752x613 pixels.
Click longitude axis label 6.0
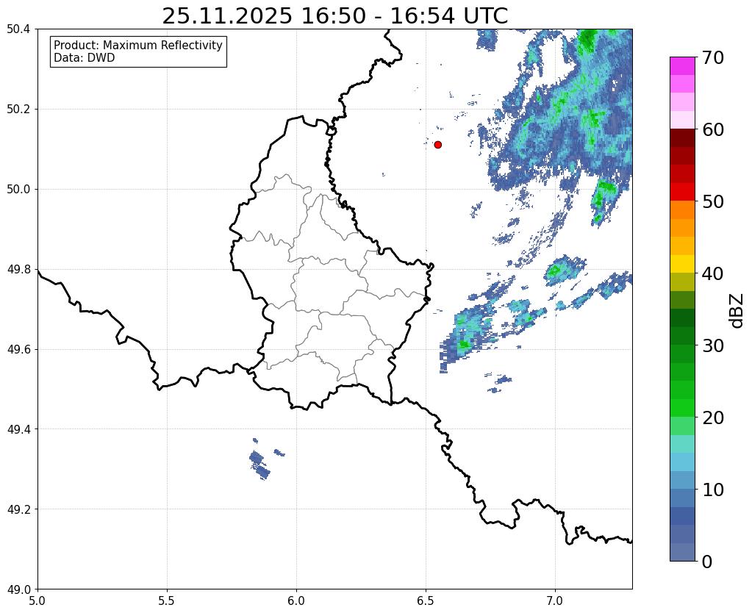(296, 601)
